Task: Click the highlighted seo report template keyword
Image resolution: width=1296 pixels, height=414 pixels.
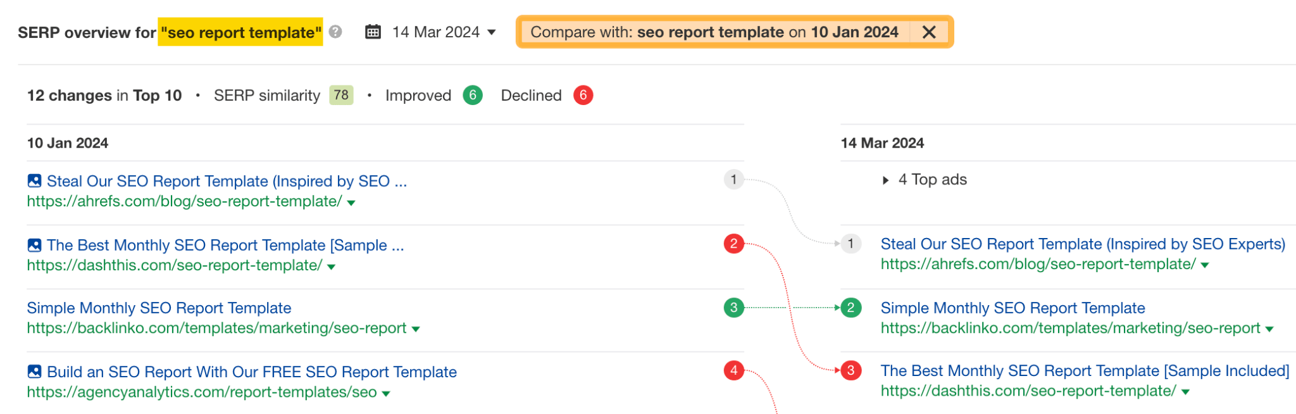Action: pyautogui.click(x=240, y=32)
